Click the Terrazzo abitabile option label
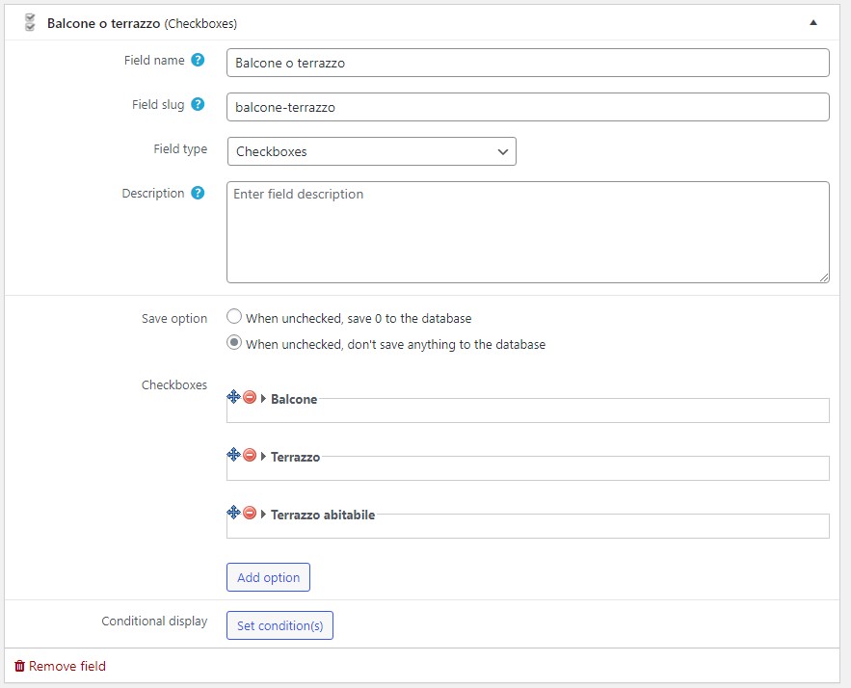 coord(323,515)
